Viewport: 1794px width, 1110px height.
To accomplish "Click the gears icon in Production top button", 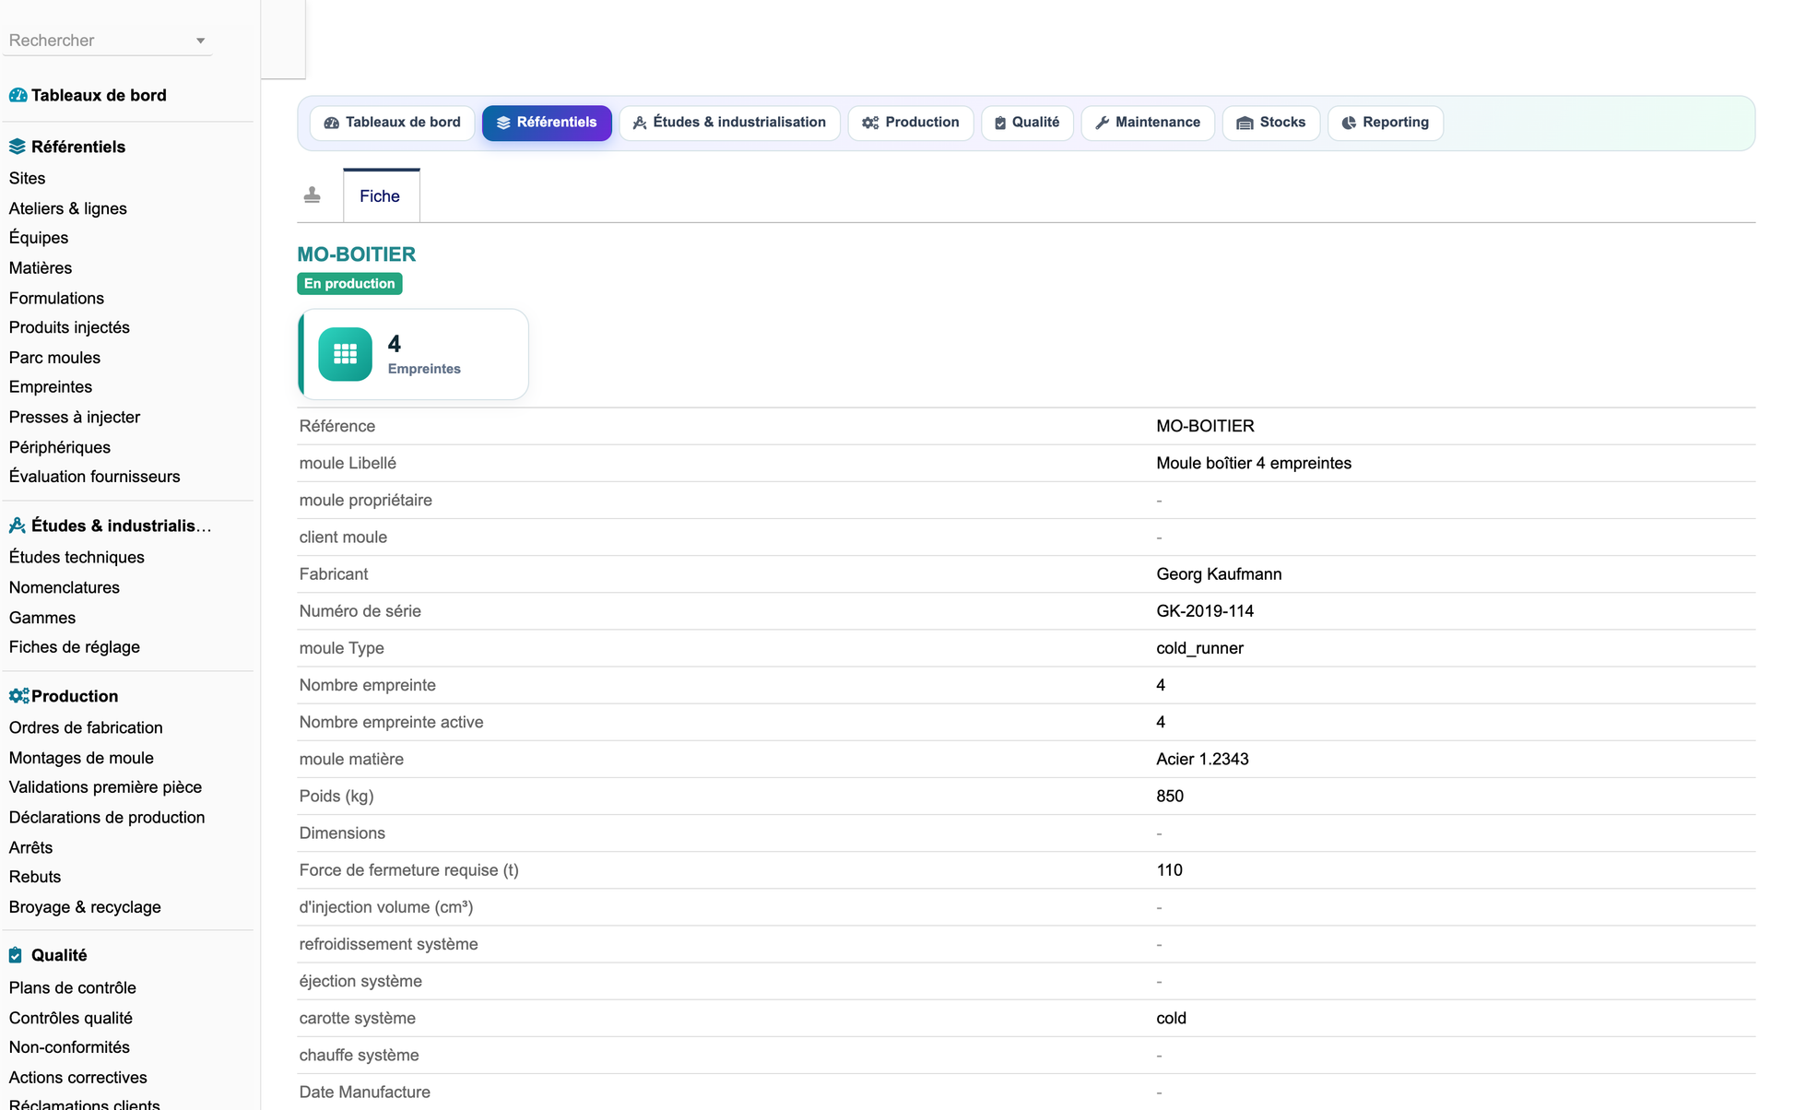I will tap(870, 123).
